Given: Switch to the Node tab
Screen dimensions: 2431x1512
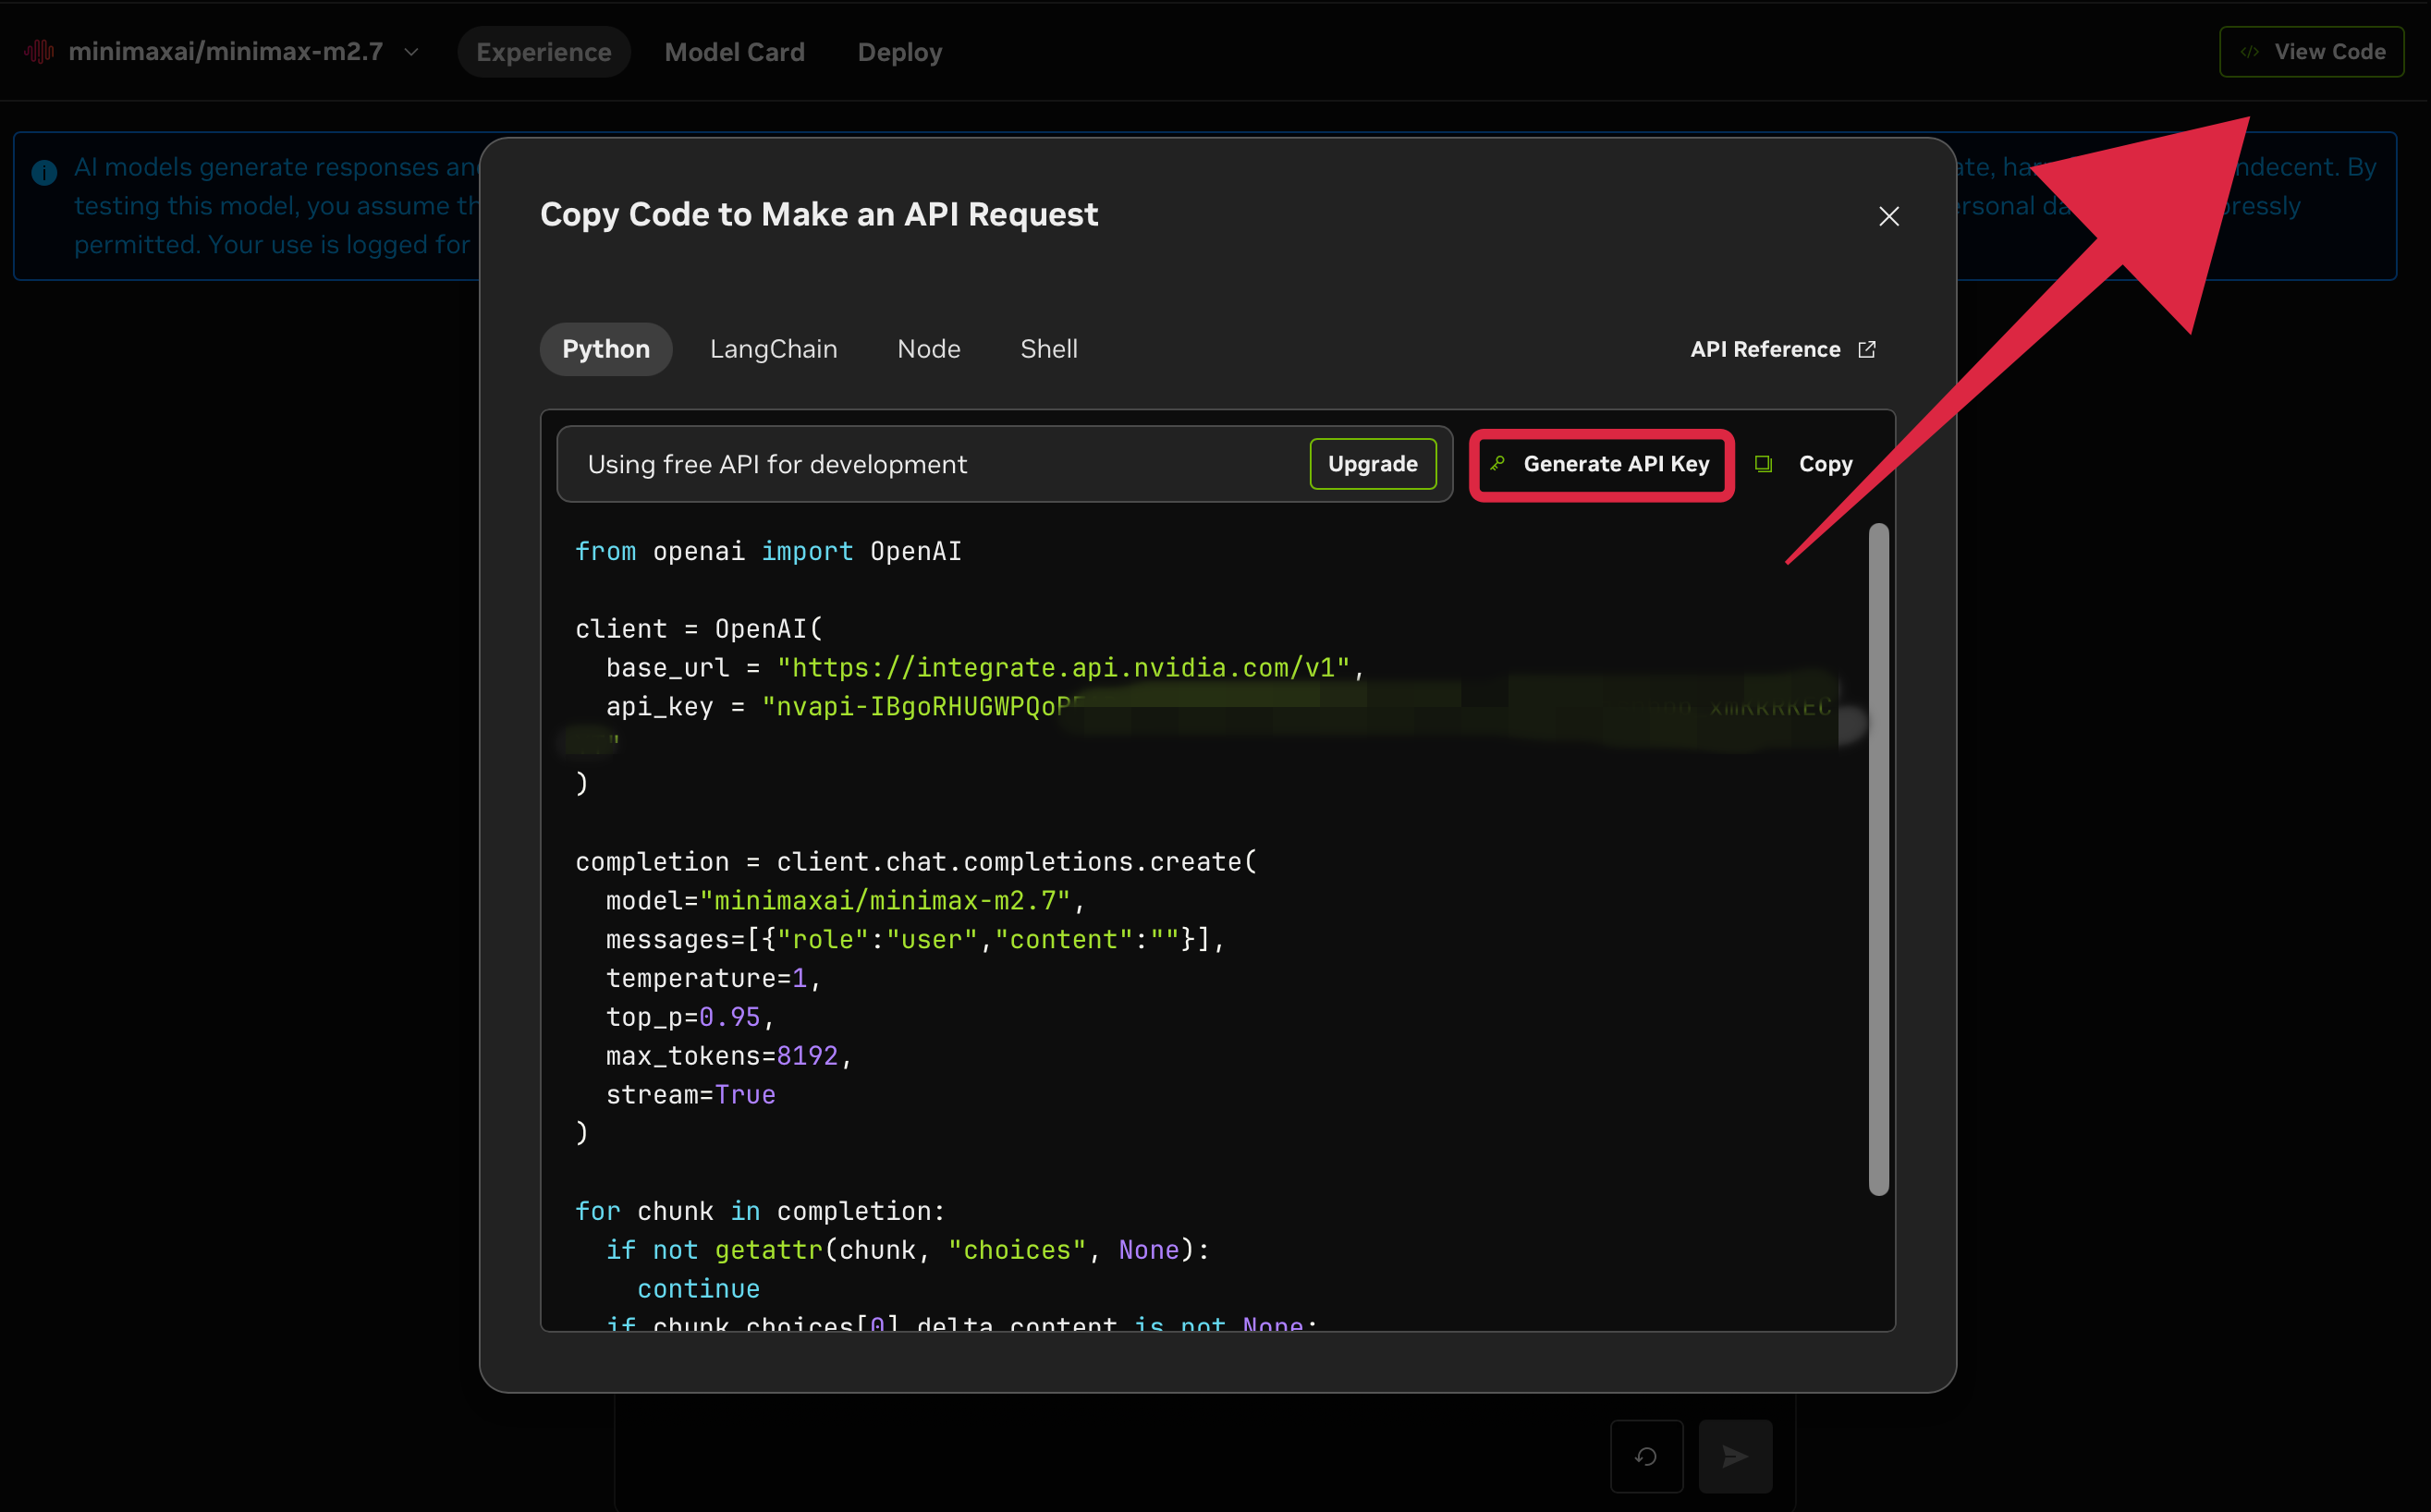Looking at the screenshot, I should coord(928,349).
